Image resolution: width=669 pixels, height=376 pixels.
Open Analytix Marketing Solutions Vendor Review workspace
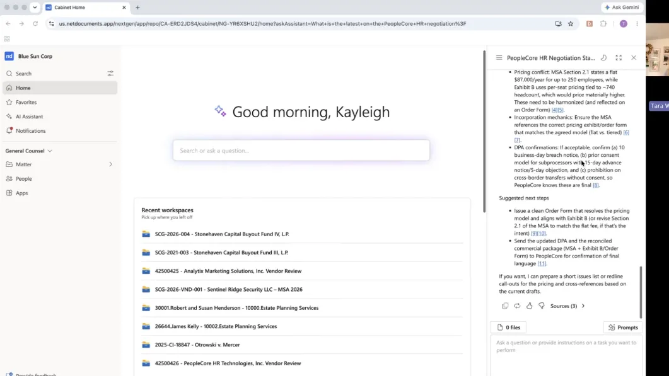coord(228,271)
